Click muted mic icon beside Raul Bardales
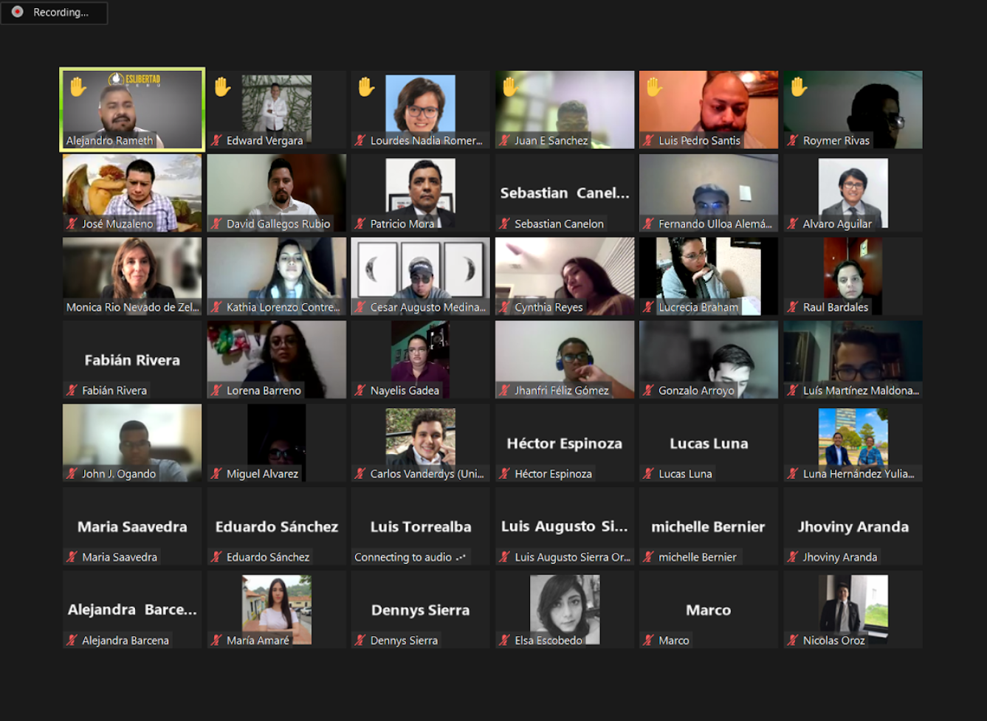 pos(794,307)
